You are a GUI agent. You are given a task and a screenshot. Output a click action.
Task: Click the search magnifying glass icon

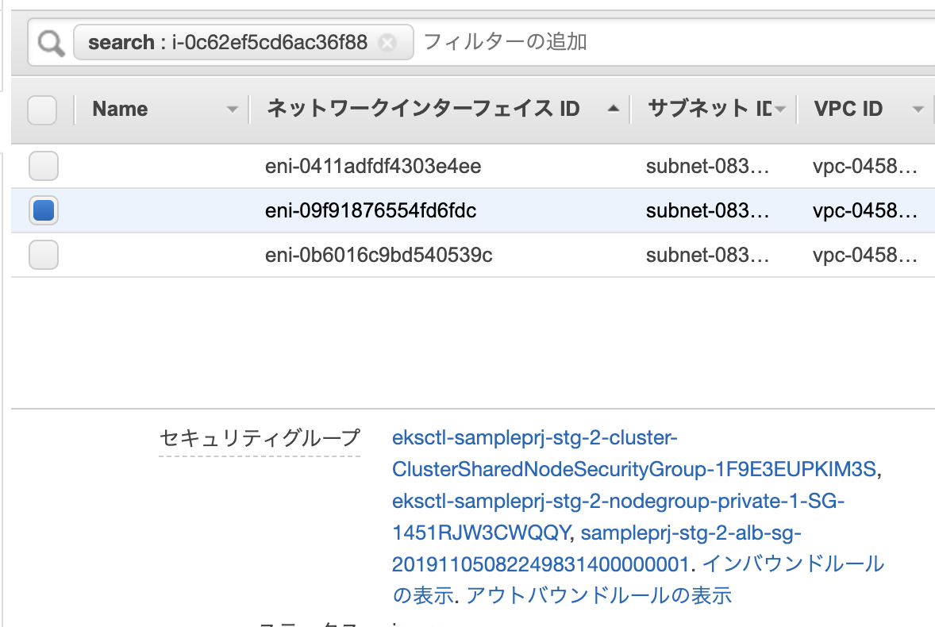click(48, 41)
